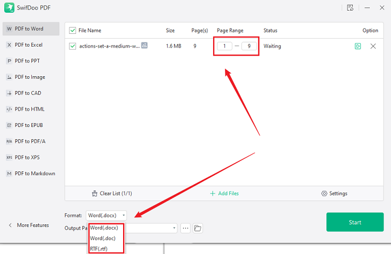Click the Waiting status text

point(272,46)
